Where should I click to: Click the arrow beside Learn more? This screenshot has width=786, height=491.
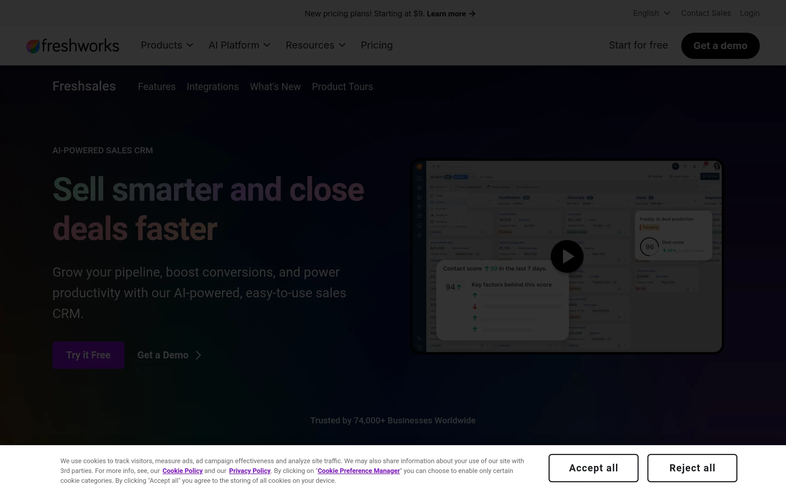pos(472,14)
